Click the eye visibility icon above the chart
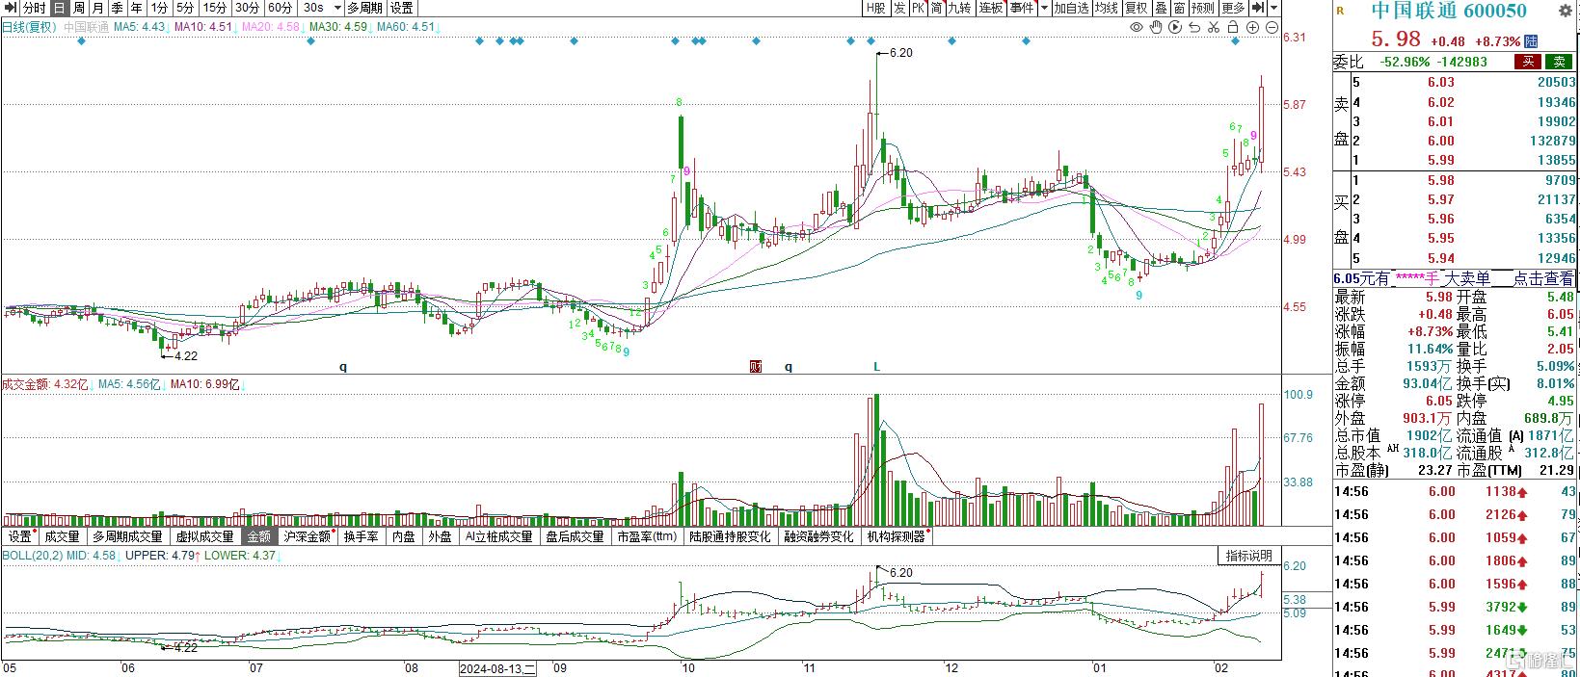 point(1137,27)
